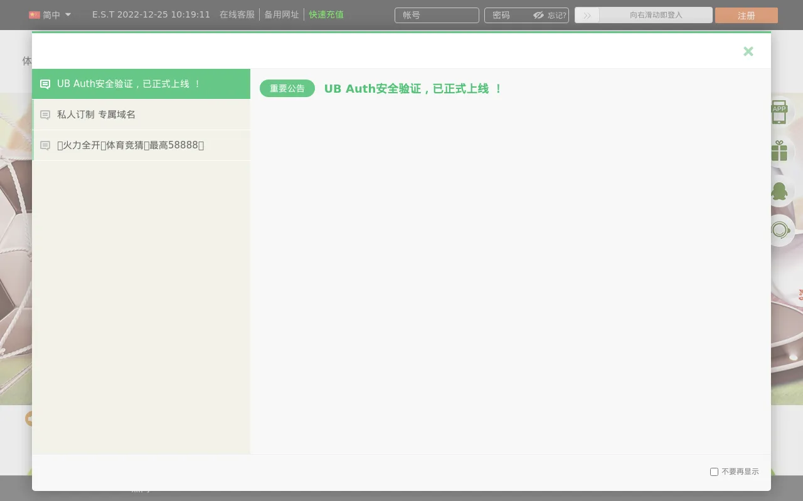This screenshot has height=501, width=803.
Task: Close the announcement dialog with the X
Action: tap(748, 51)
